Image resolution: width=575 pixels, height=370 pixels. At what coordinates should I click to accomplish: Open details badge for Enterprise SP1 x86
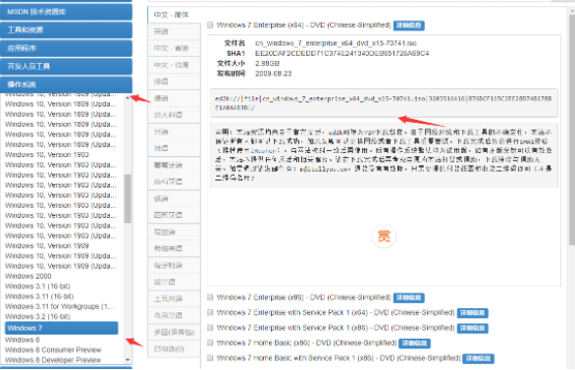coord(473,328)
